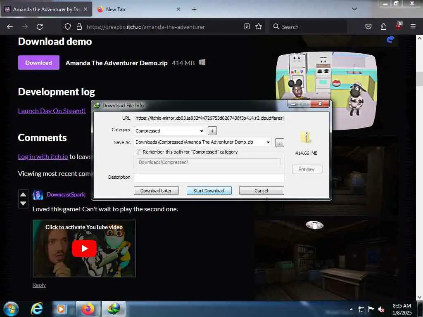Open DowncastSpark user profile link
The image size is (423, 317).
click(x=66, y=195)
